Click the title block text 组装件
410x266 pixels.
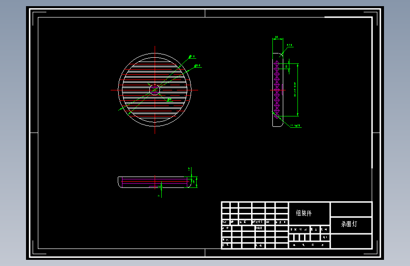tap(304, 213)
